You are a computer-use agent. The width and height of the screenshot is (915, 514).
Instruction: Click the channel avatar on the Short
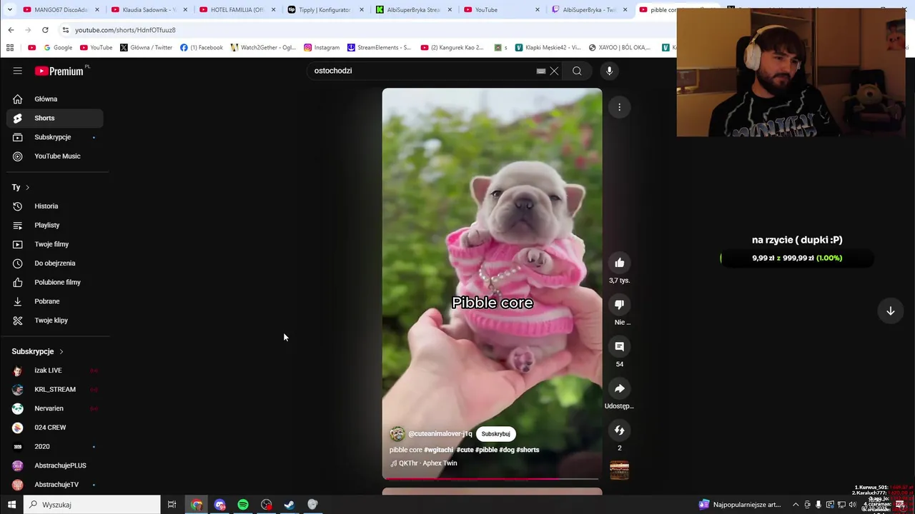(397, 434)
